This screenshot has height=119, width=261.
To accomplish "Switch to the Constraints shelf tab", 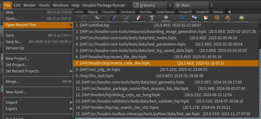I will pos(128,12).
